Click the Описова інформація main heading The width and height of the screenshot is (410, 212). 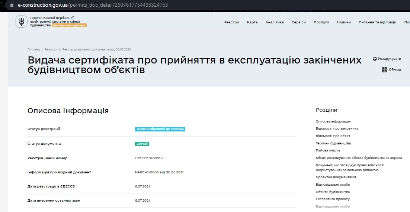pos(68,111)
